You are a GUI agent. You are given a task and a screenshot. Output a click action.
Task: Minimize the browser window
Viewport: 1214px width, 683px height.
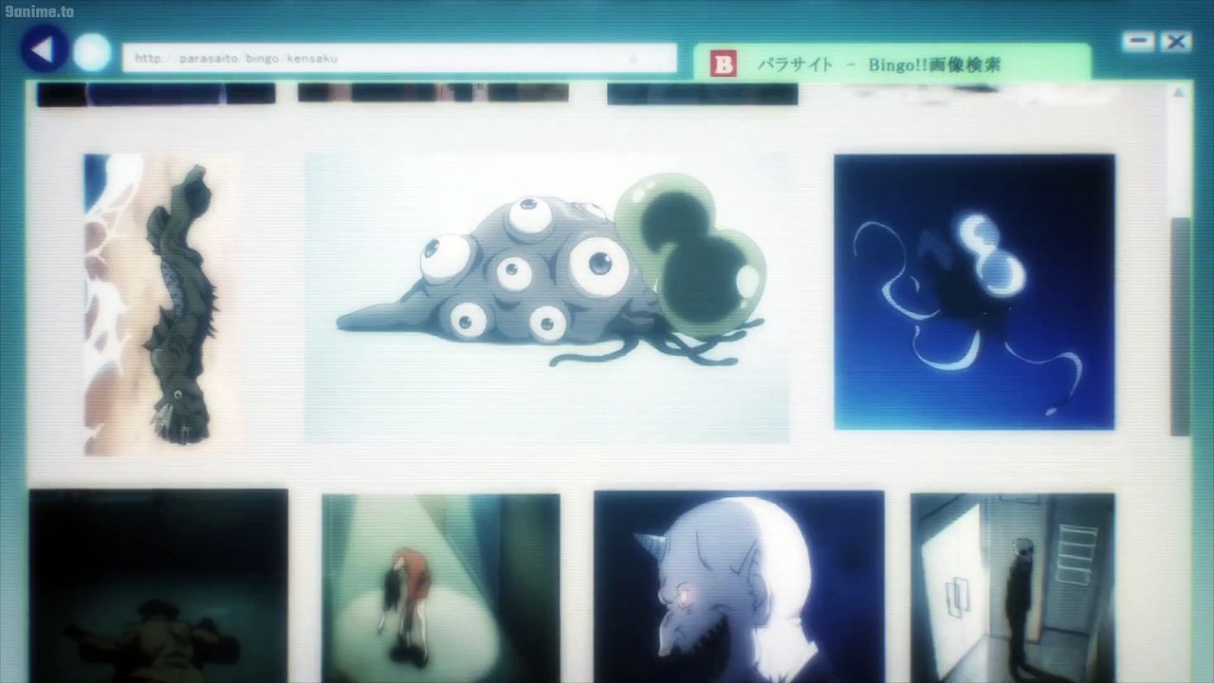(x=1138, y=41)
